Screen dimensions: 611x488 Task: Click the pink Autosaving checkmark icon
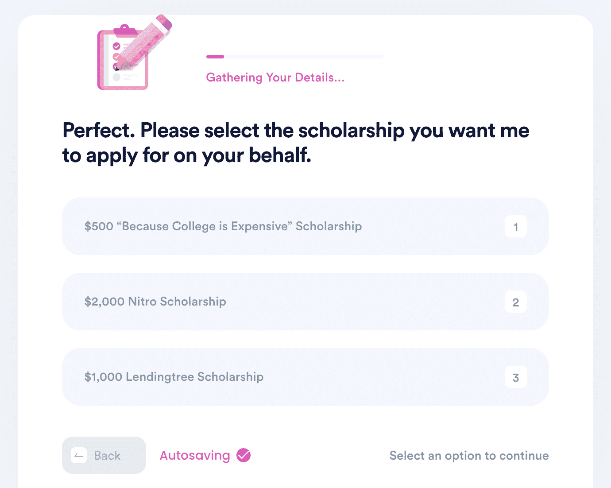coord(243,455)
